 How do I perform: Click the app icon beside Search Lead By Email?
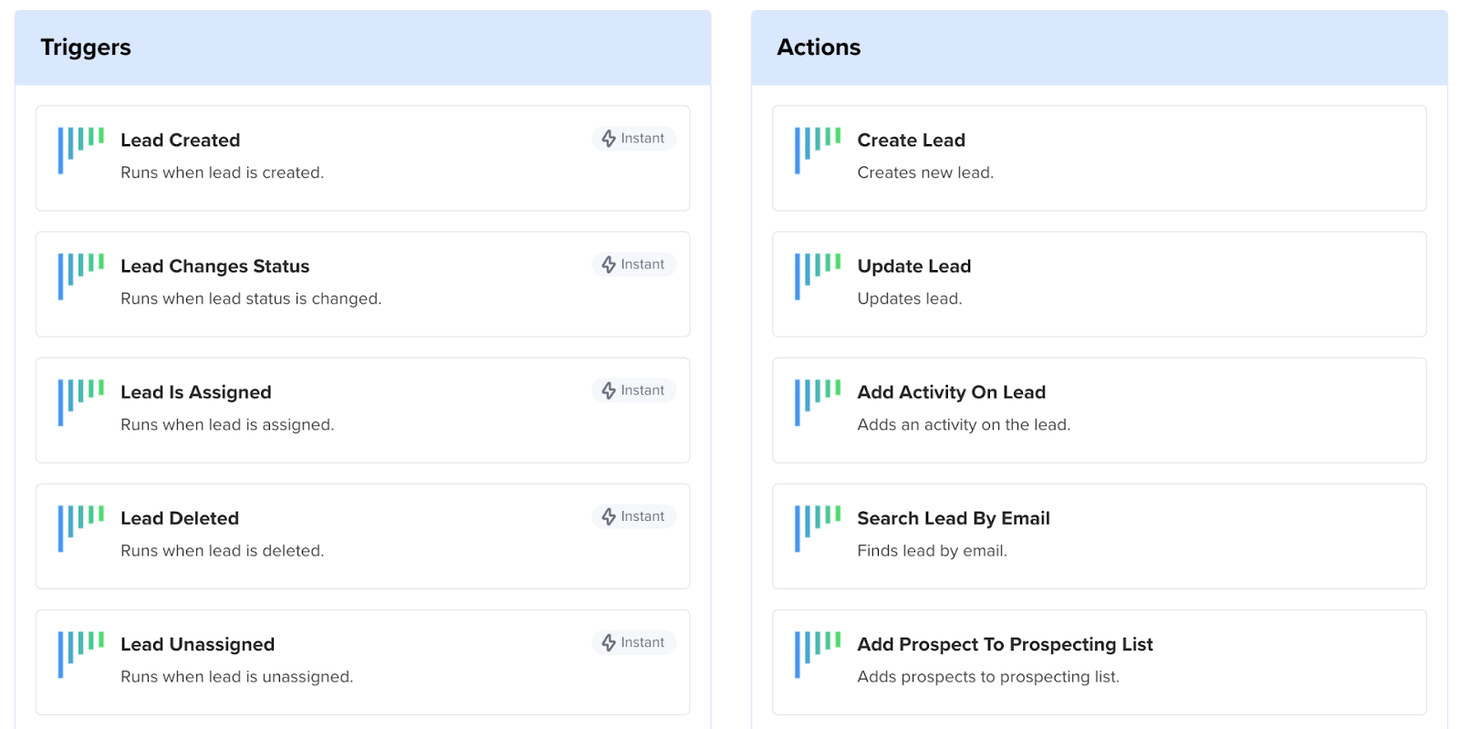pyautogui.click(x=817, y=527)
